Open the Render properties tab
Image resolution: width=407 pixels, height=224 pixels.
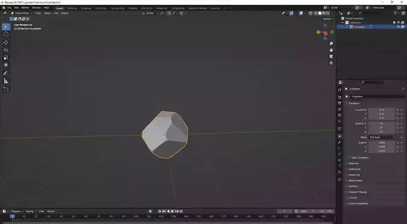point(340,97)
